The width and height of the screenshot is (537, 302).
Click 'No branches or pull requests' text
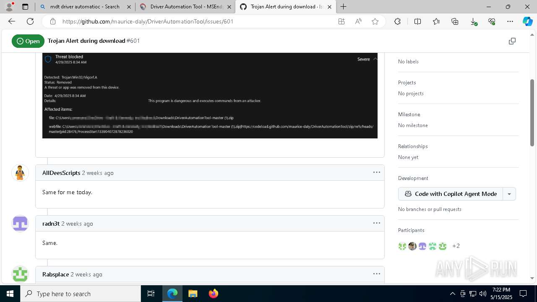point(430,209)
